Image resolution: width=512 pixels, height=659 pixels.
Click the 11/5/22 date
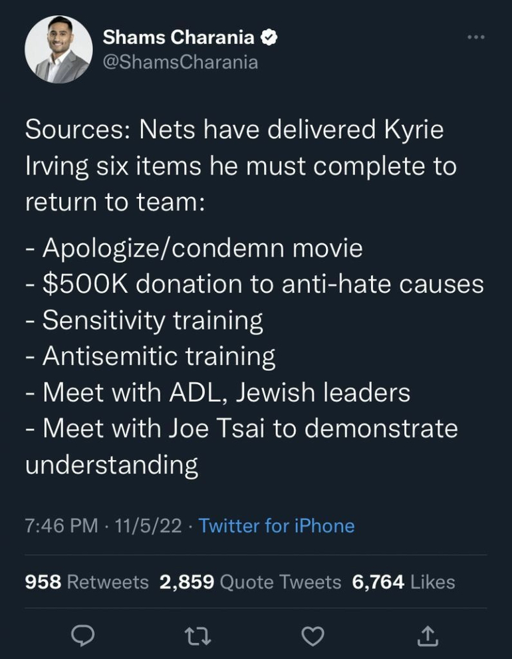click(148, 526)
